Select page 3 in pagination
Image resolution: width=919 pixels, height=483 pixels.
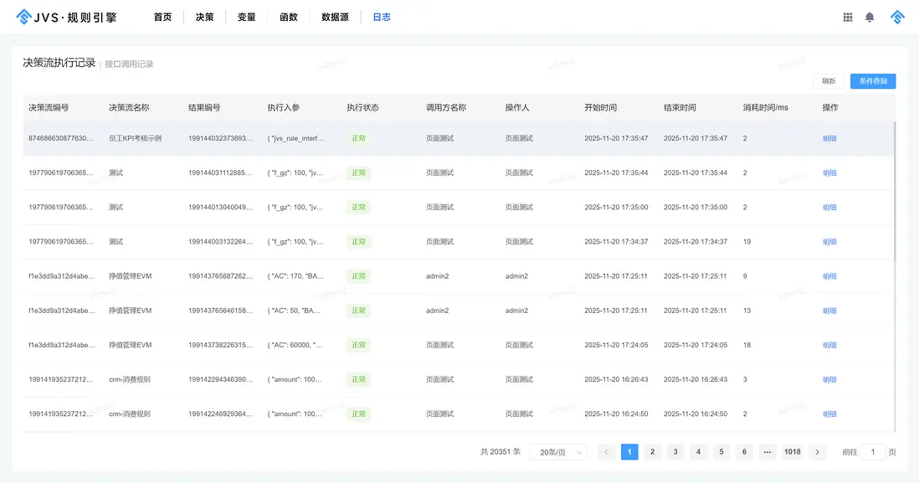pos(675,452)
